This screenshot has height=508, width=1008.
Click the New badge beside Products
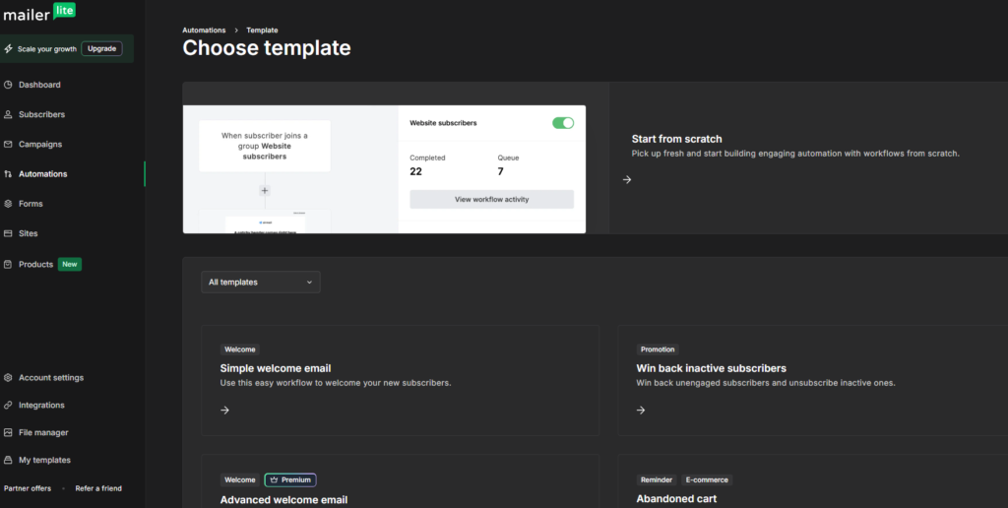[70, 264]
